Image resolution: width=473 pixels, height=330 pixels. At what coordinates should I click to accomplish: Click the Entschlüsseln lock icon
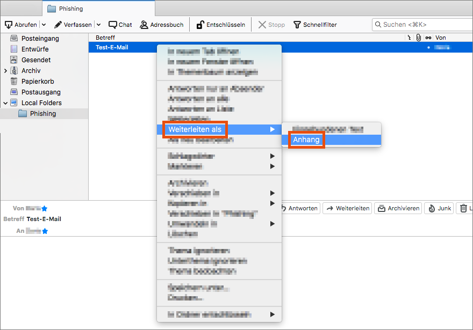[200, 25]
